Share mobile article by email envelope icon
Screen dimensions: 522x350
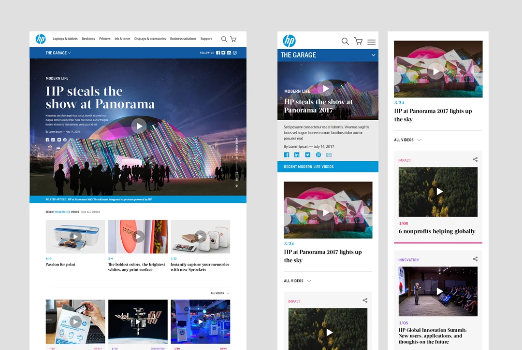click(329, 155)
